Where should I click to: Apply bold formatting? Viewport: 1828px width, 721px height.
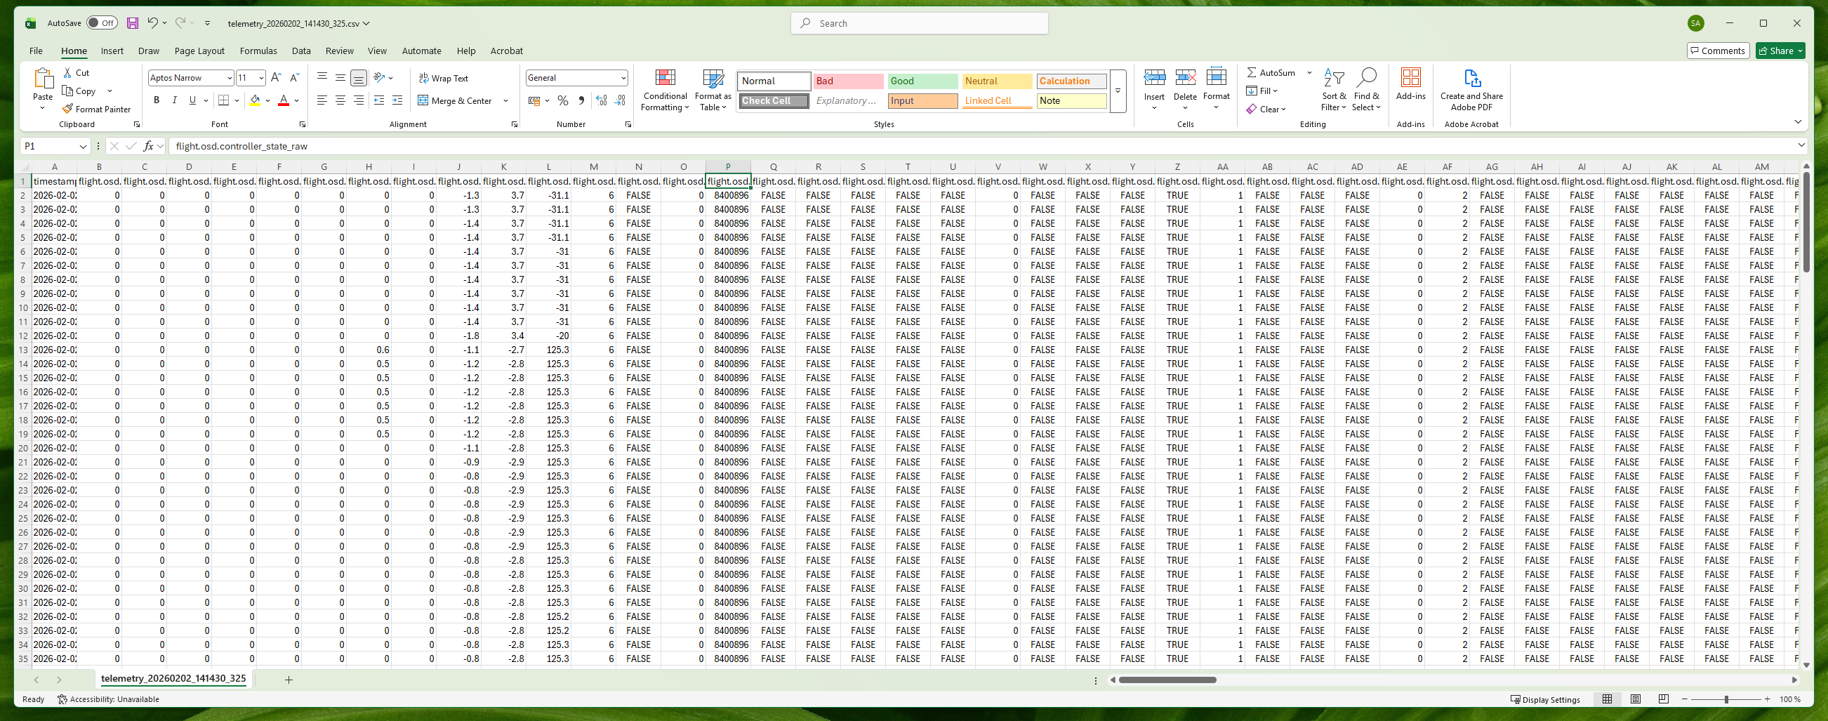[x=157, y=100]
